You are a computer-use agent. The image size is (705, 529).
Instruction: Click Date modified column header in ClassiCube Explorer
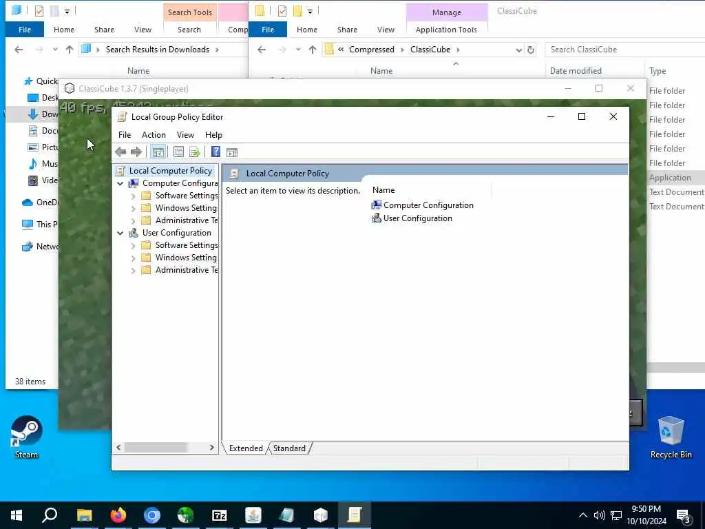pos(576,71)
